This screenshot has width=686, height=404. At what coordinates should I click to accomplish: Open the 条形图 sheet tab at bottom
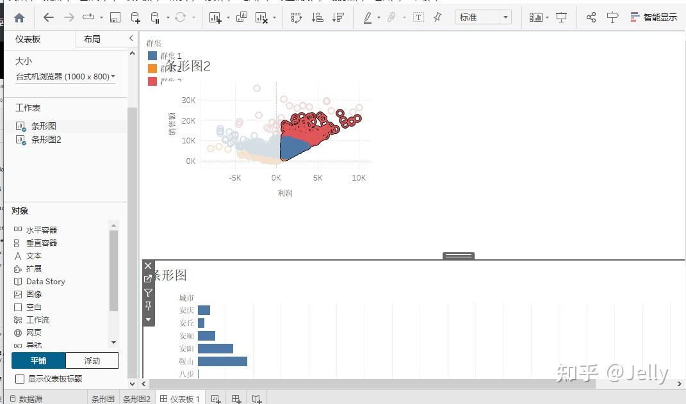[x=103, y=399]
